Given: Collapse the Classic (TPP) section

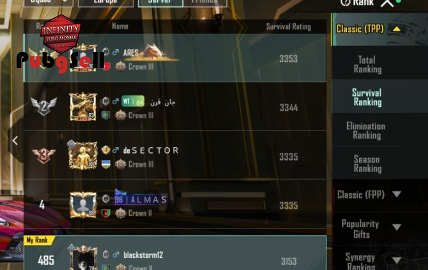Looking at the screenshot, I should click(x=397, y=29).
